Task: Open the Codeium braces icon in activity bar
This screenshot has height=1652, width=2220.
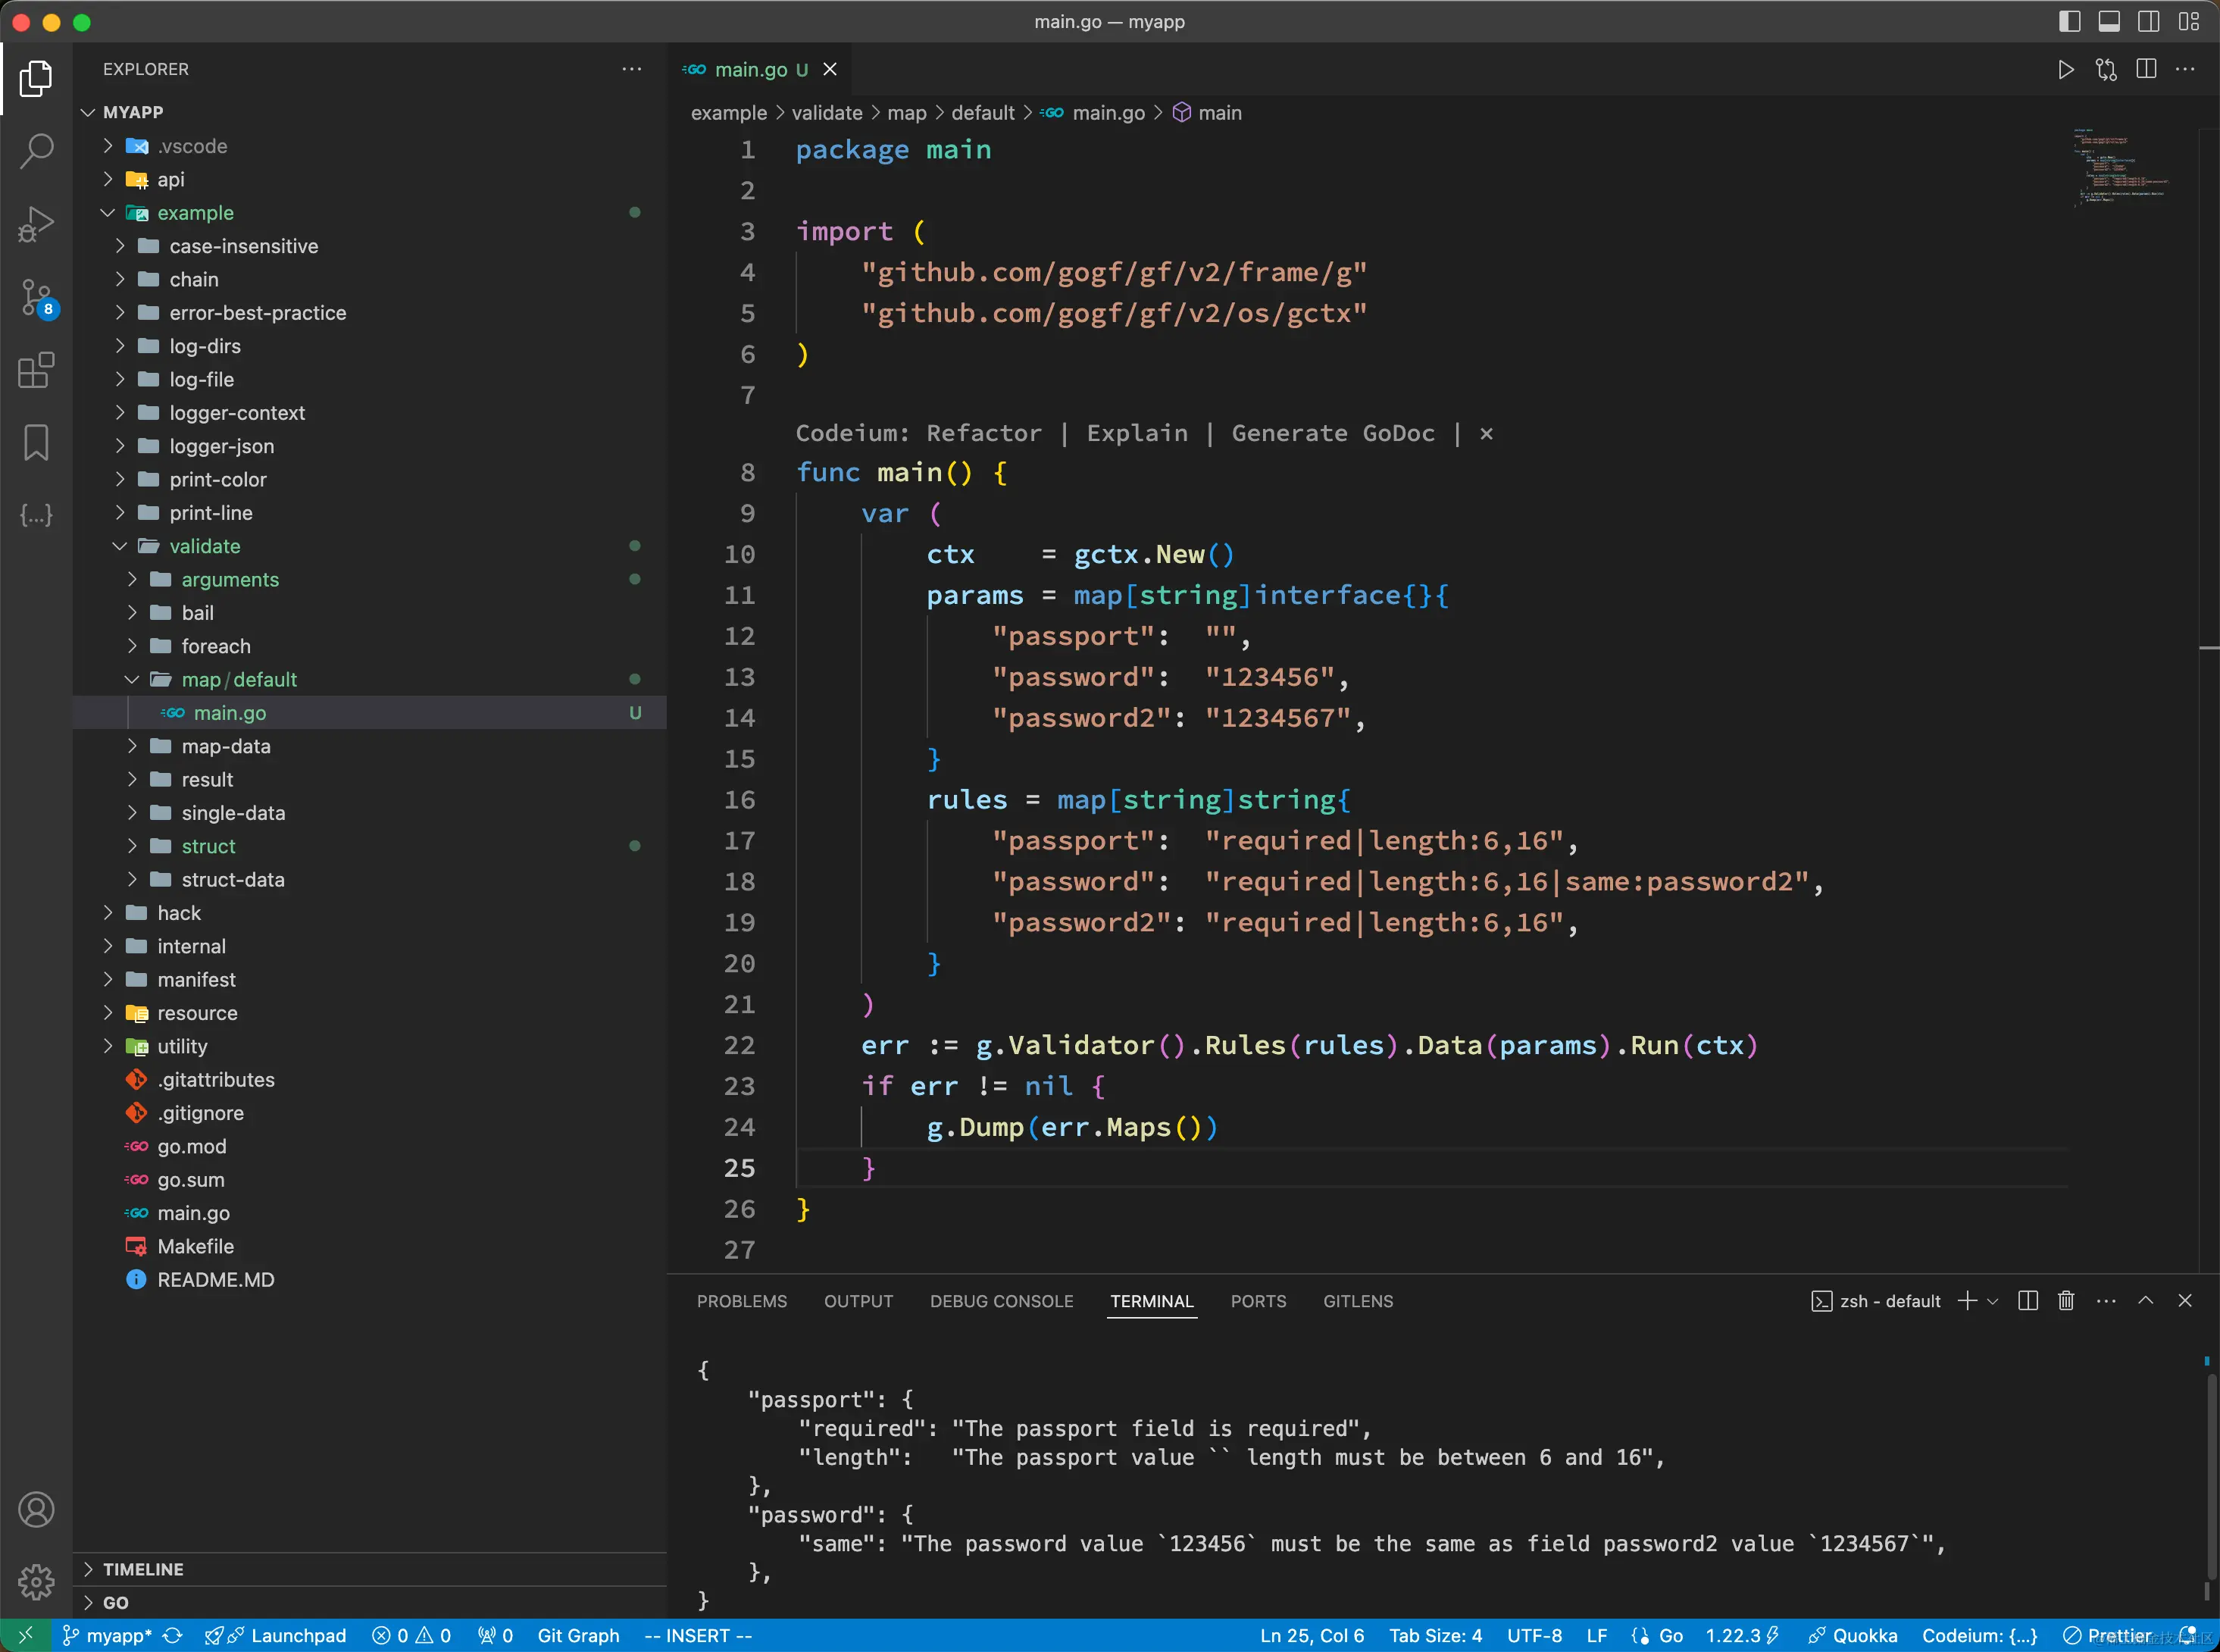Action: [x=36, y=515]
